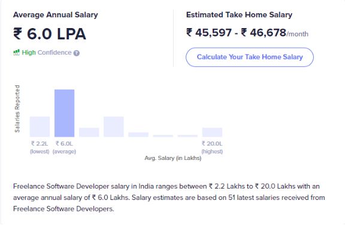Click the ₹ 45,597 - ₹ 46,678 monthly amount
This screenshot has width=345, height=225.
click(x=247, y=33)
